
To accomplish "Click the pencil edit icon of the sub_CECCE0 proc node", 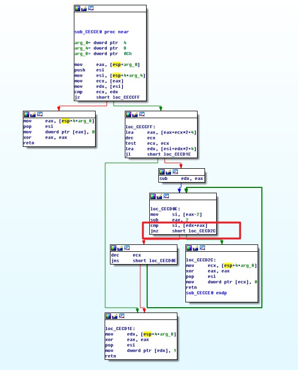I will click(84, 9).
